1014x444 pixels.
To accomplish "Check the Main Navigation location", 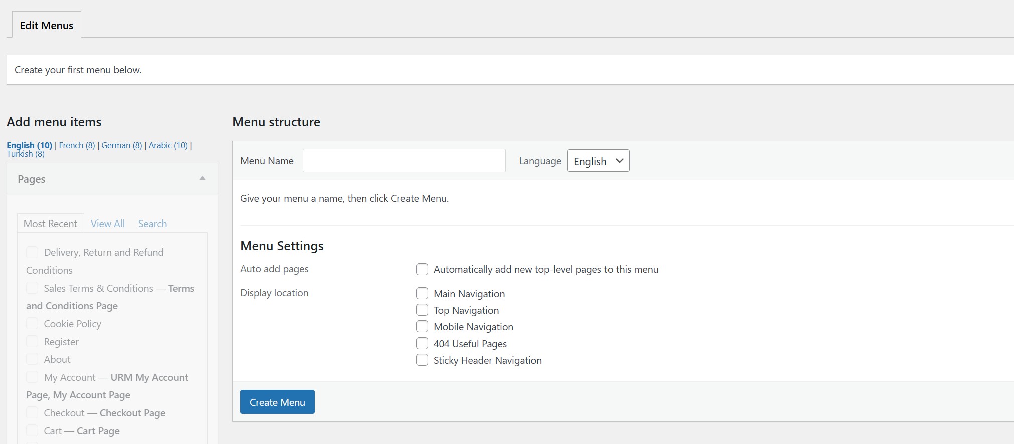I will (x=422, y=293).
